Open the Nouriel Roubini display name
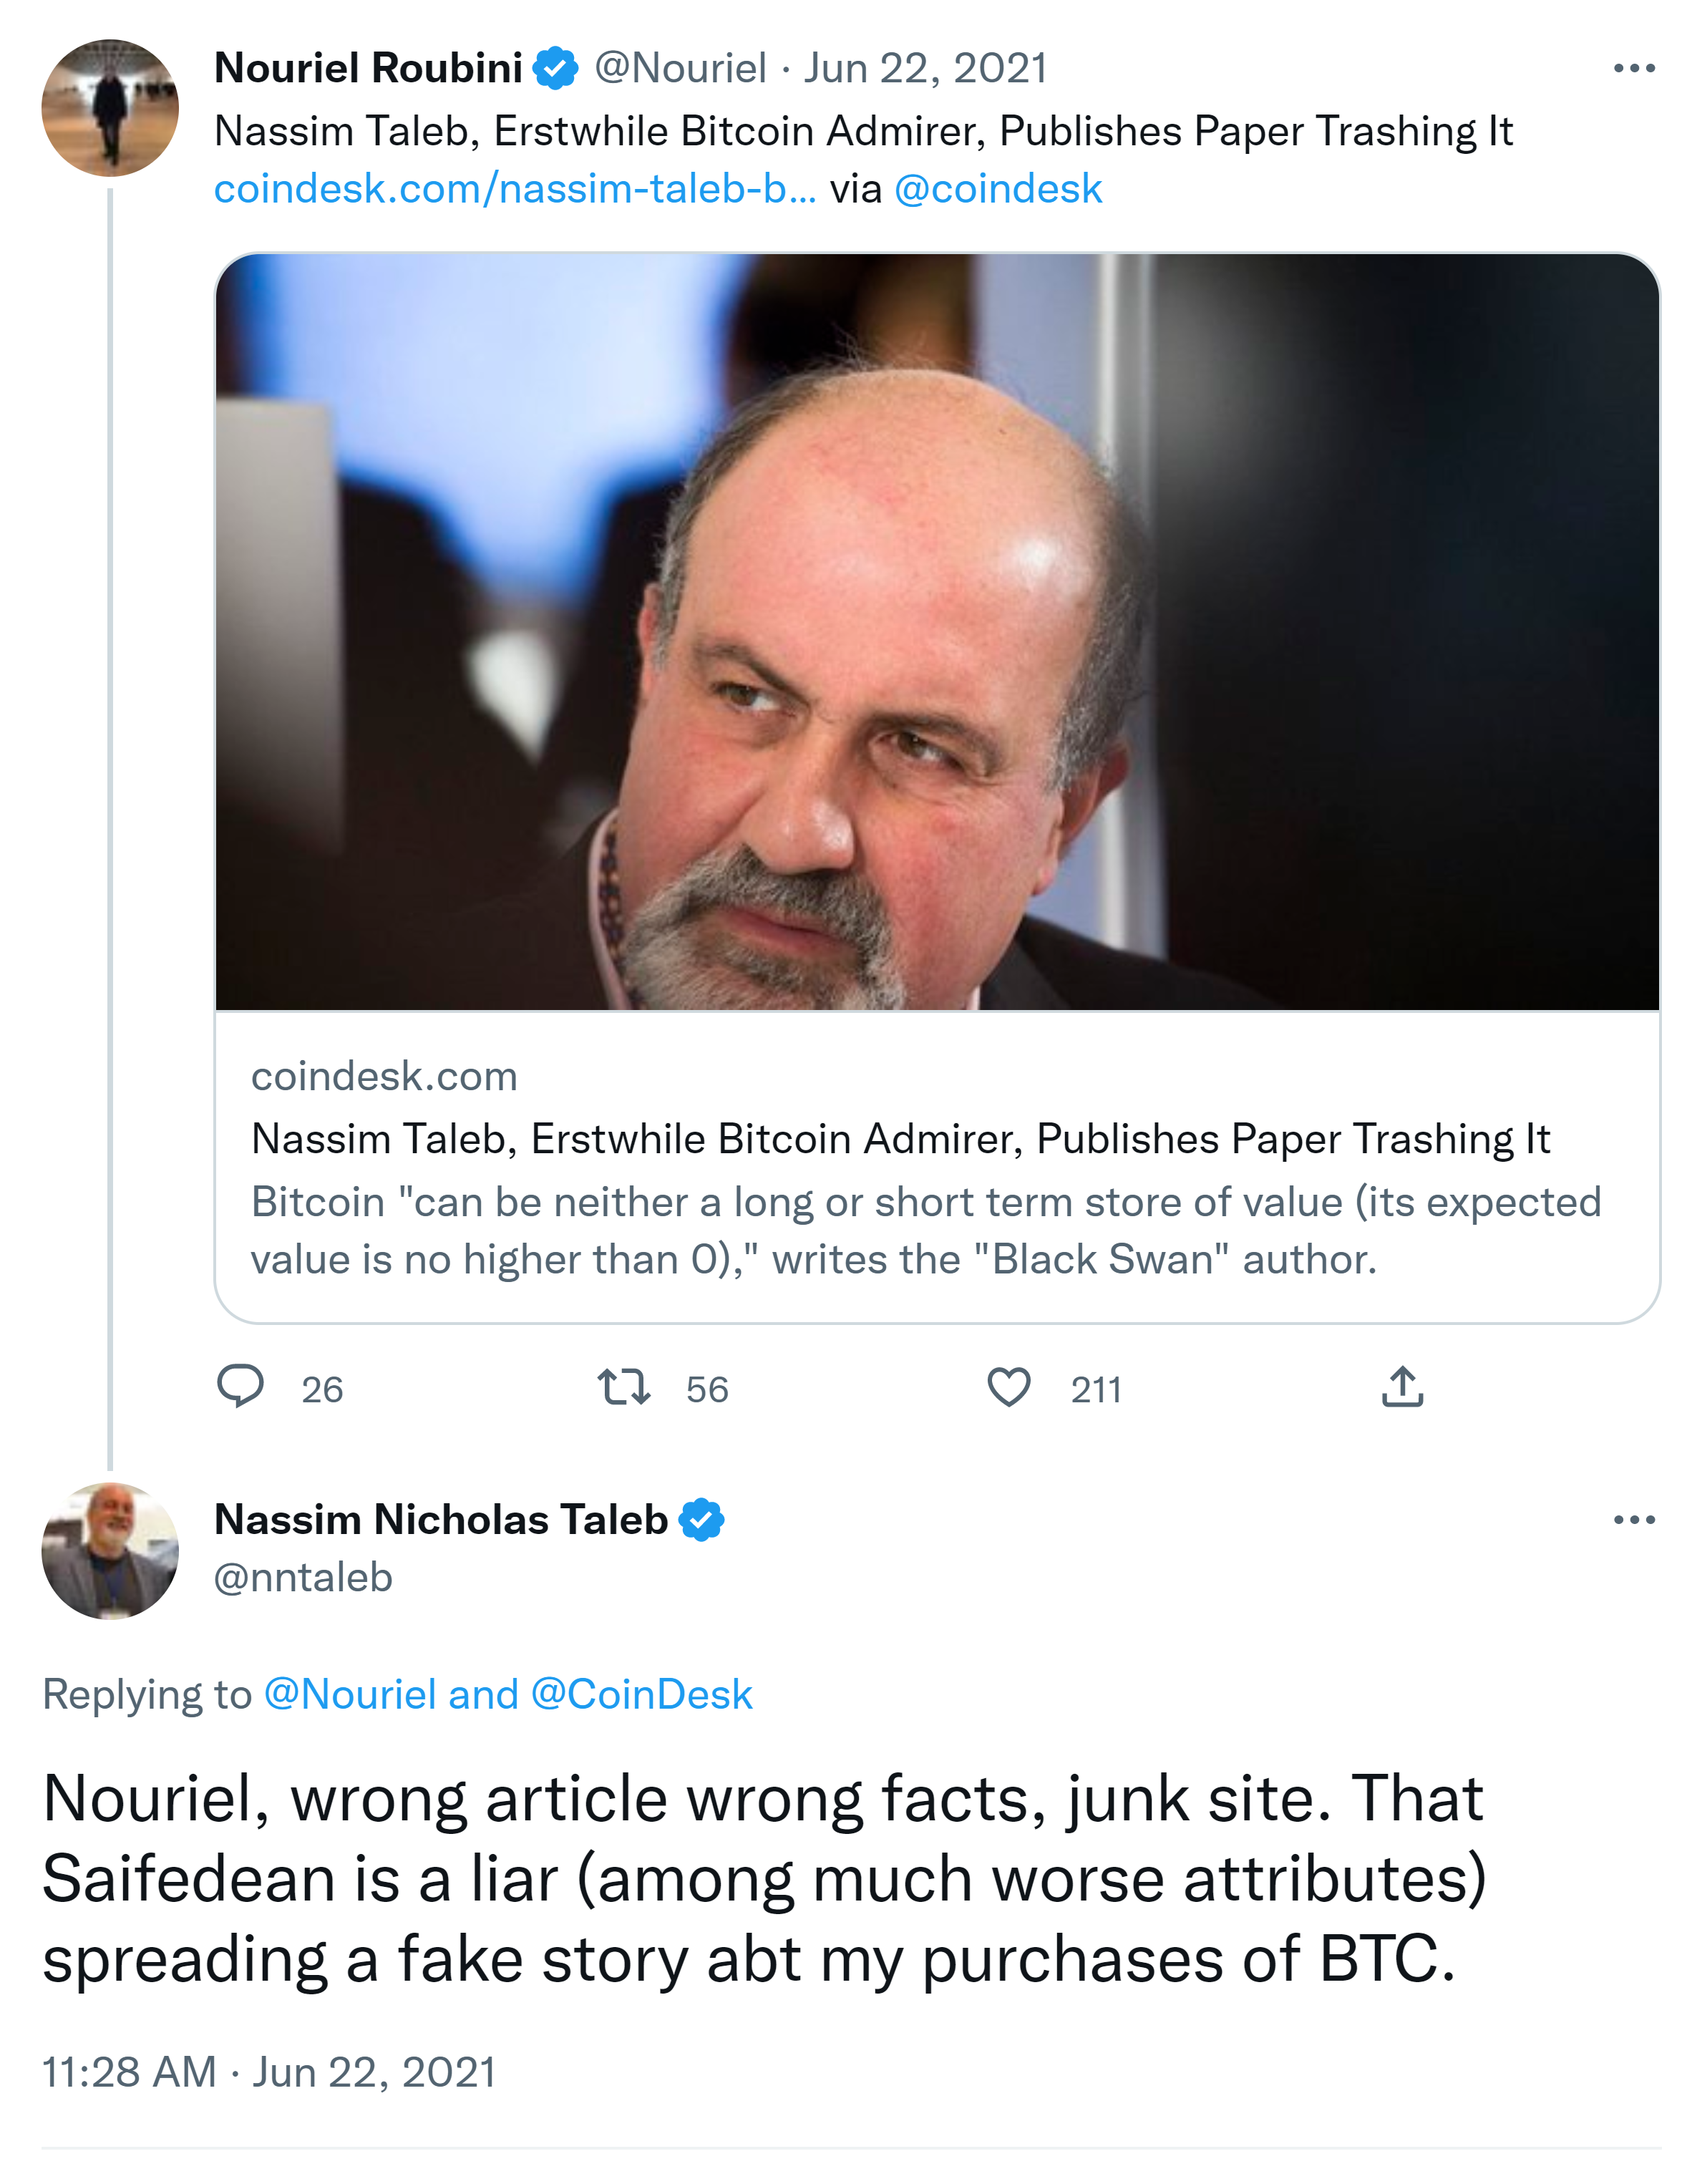This screenshot has height=2184, width=1687. tap(368, 68)
